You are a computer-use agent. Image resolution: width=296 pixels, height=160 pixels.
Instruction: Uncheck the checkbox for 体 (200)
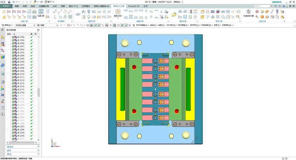(x=13, y=43)
